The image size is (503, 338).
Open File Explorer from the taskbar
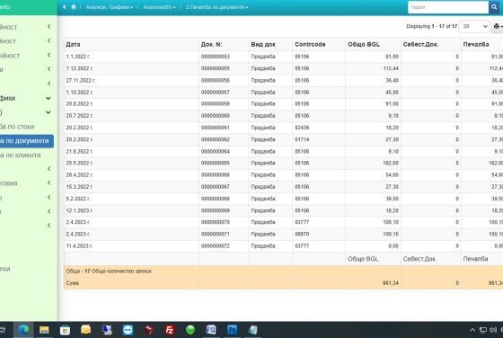coord(44,330)
